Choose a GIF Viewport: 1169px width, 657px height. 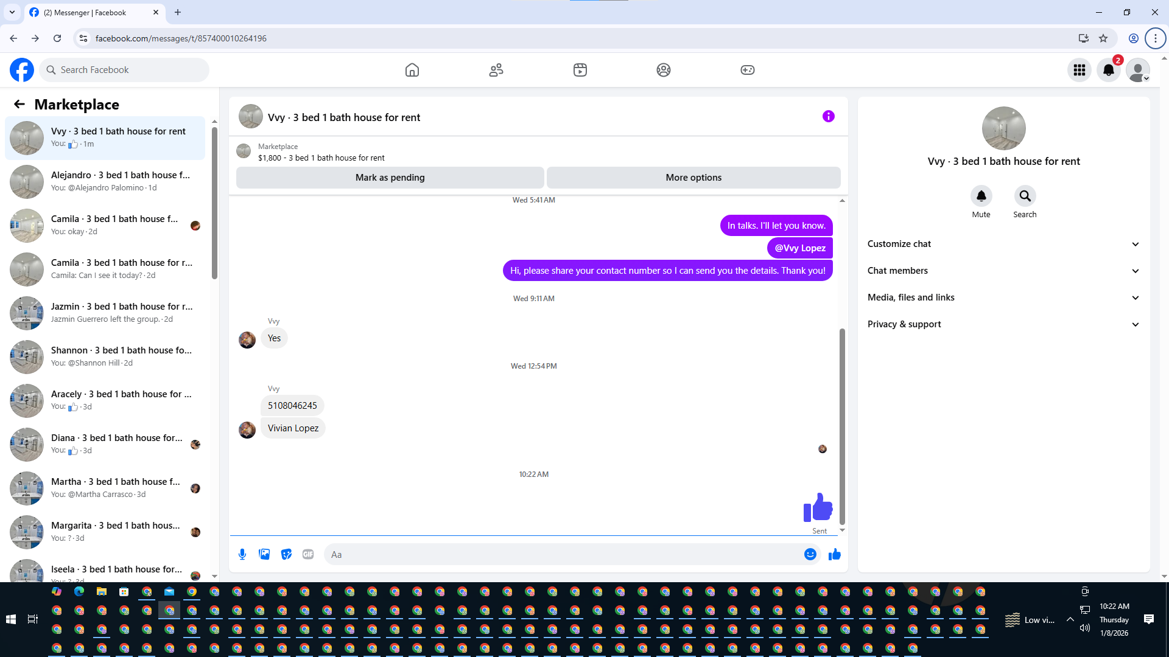308,554
